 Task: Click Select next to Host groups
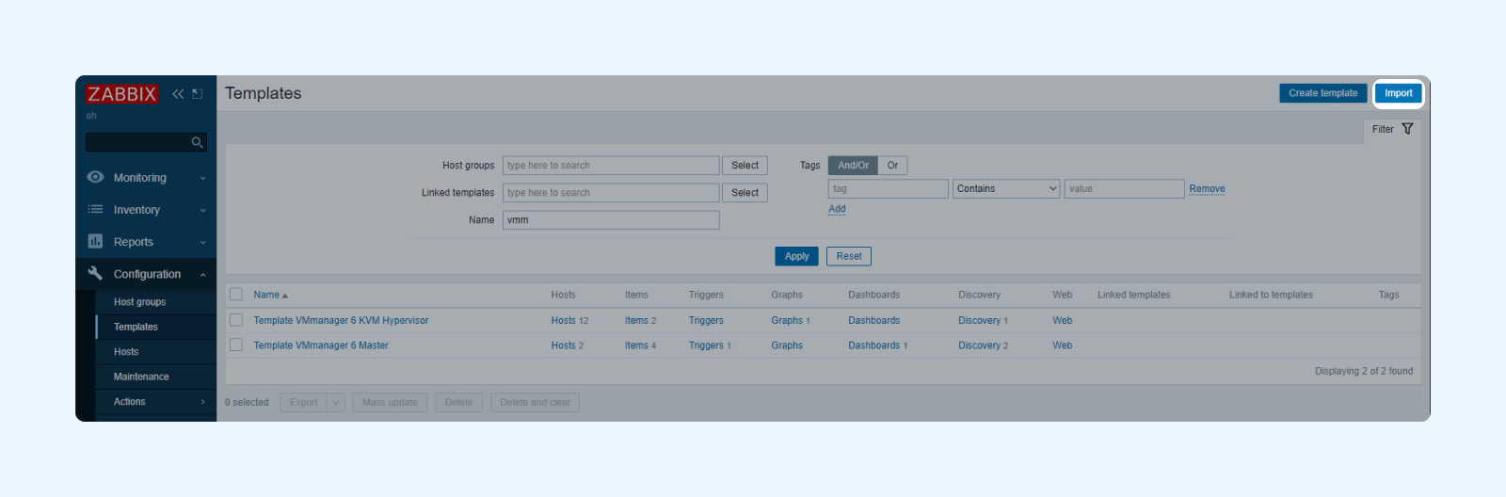coord(745,166)
